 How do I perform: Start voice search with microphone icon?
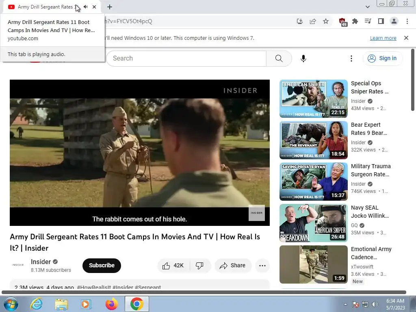tap(303, 58)
